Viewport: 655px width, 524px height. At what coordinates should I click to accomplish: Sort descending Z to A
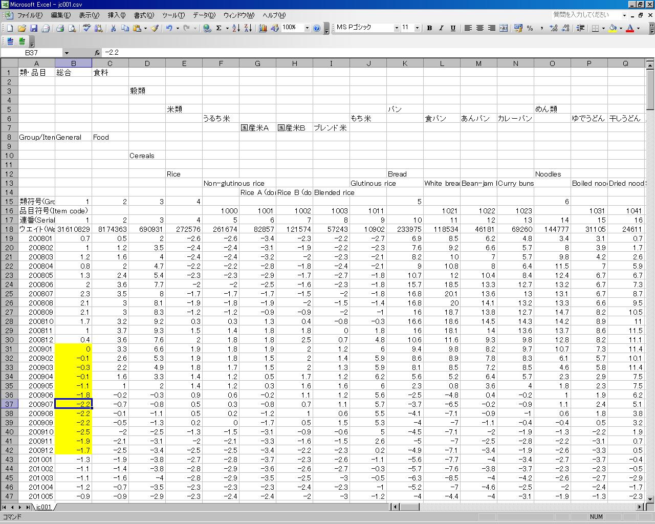pos(248,28)
